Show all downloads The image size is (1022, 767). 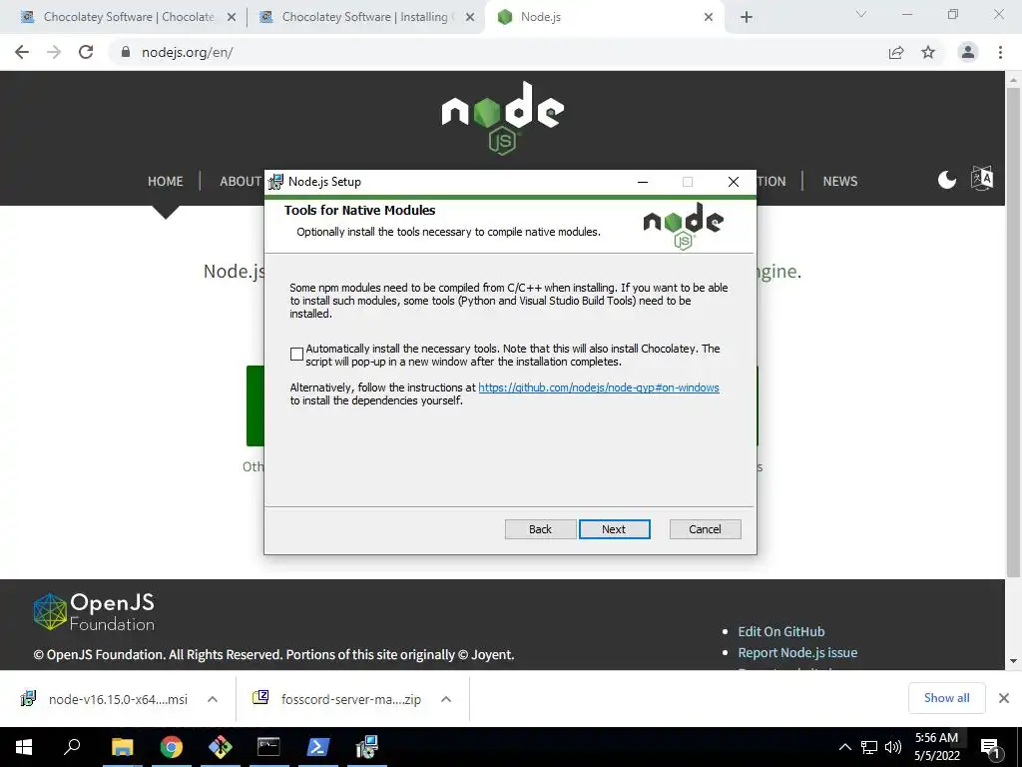click(x=946, y=698)
